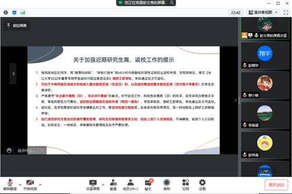This screenshot has height=194, width=292.
Task: Enter fullscreen mode icon at top right
Action: (x=286, y=13)
